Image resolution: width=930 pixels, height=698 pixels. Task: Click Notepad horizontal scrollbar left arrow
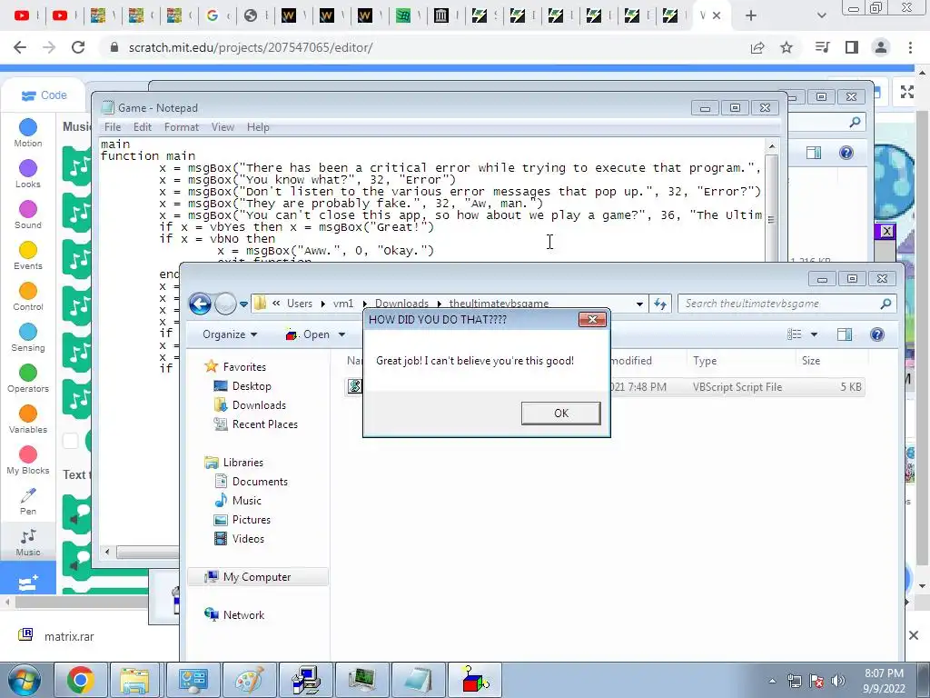107,552
